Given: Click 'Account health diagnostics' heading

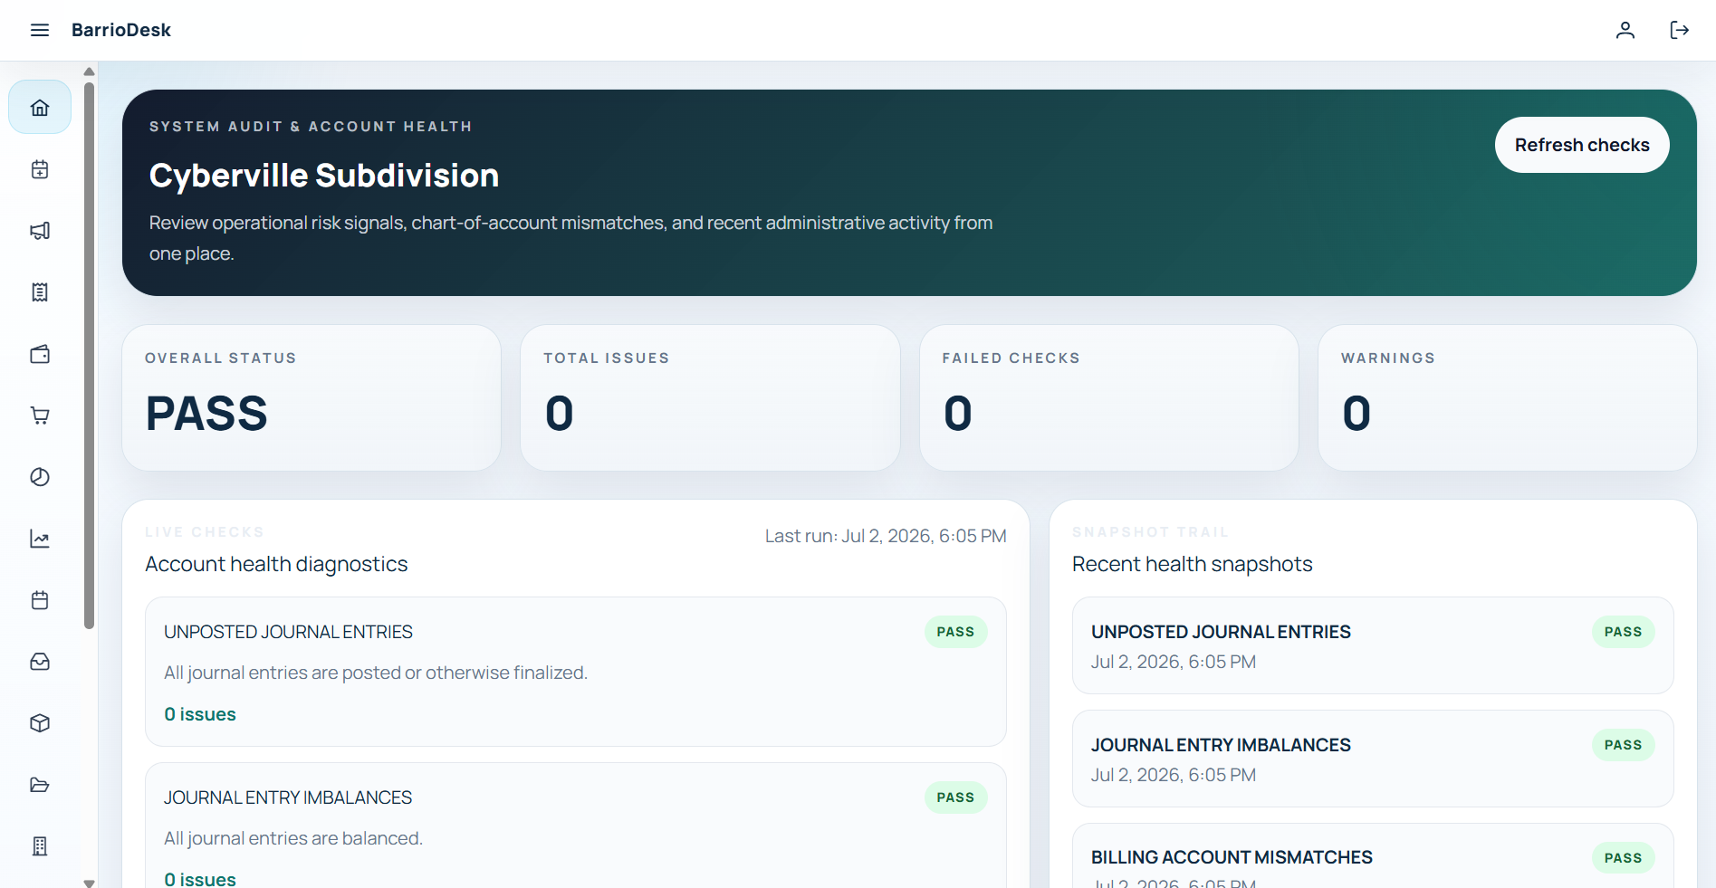Looking at the screenshot, I should coord(276,564).
